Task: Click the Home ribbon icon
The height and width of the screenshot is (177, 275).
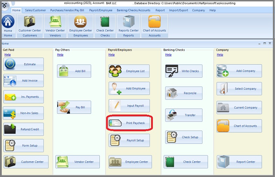Action: tap(8, 24)
